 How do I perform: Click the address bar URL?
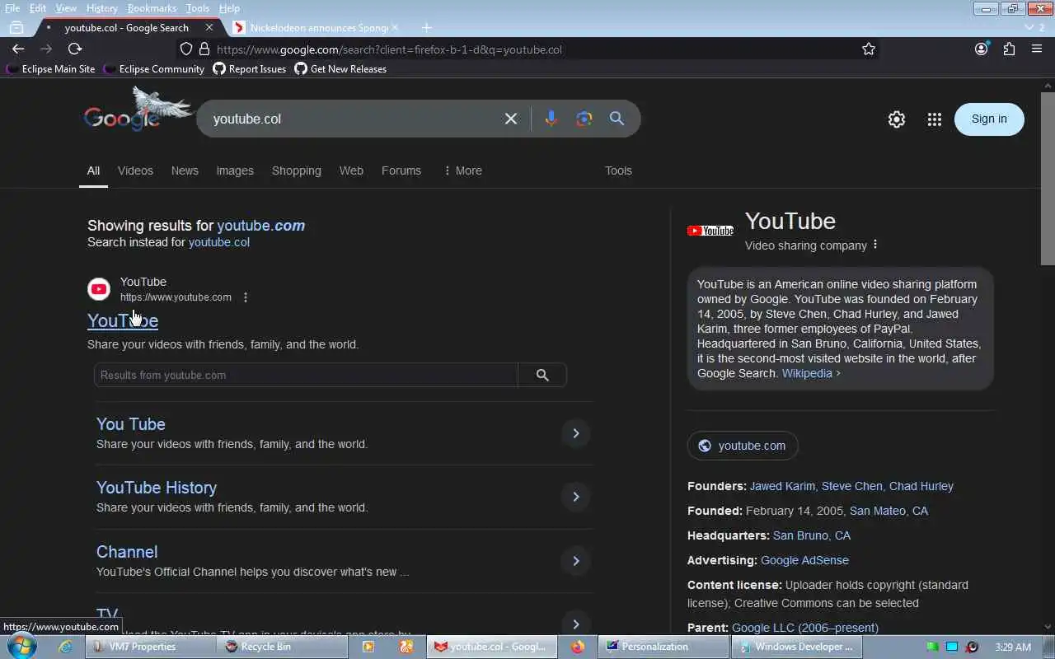(389, 49)
